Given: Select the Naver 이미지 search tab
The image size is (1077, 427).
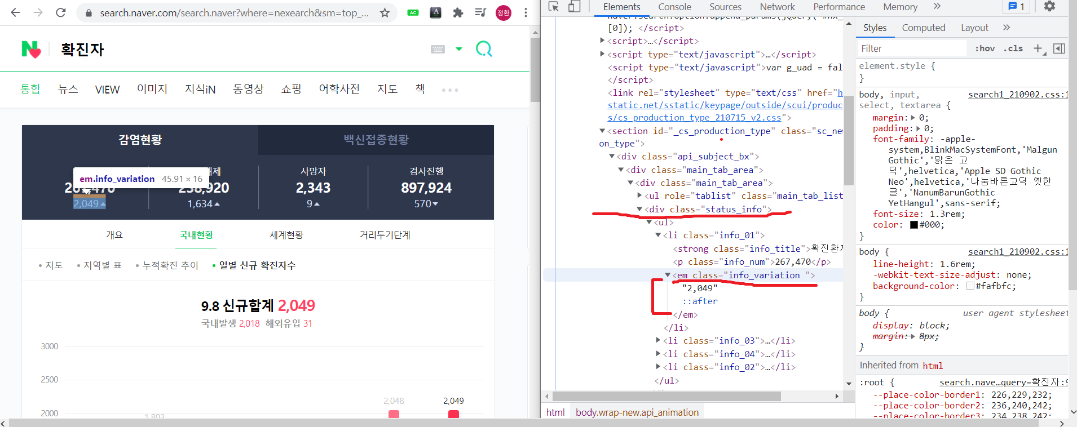Looking at the screenshot, I should (x=152, y=89).
